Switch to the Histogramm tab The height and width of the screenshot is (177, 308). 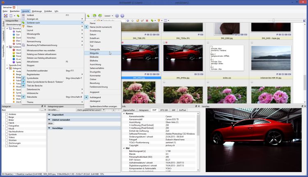tap(144, 110)
